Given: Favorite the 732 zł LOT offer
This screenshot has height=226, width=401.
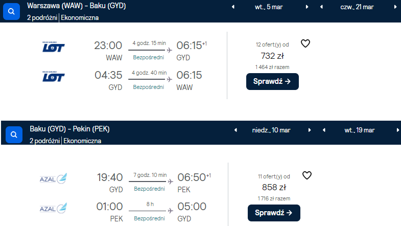Looking at the screenshot, I should [x=305, y=43].
